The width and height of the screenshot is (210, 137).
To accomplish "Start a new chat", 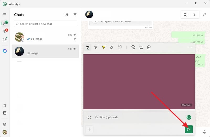I will pyautogui.click(x=66, y=15).
